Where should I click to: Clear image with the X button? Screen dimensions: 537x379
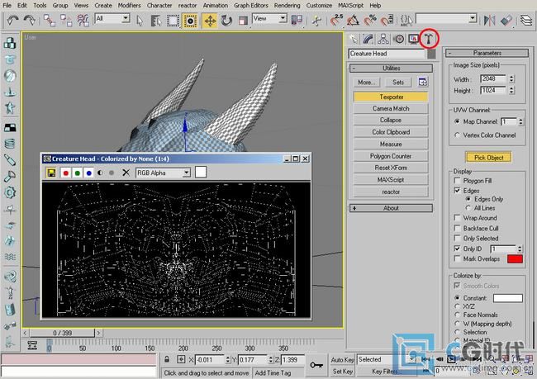coord(126,173)
